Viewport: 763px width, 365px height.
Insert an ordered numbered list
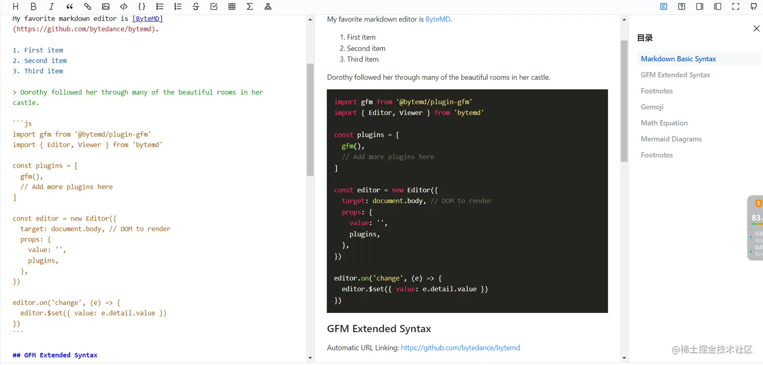click(x=178, y=7)
